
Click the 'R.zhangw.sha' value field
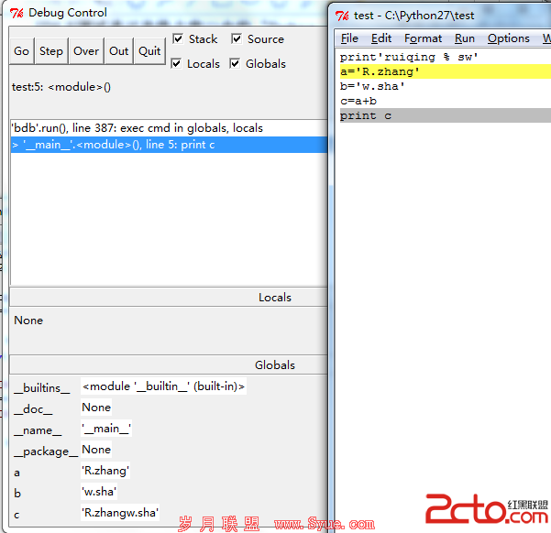pos(120,513)
